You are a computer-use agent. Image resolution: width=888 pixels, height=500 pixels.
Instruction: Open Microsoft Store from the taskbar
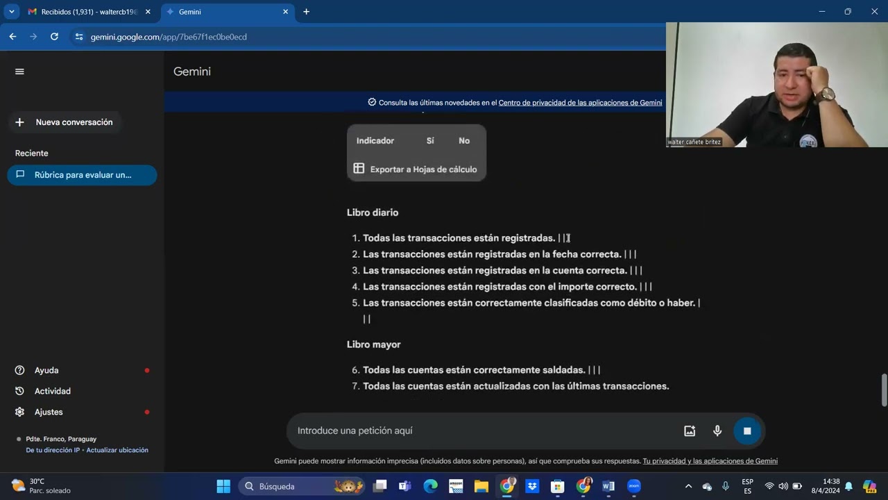[558, 486]
